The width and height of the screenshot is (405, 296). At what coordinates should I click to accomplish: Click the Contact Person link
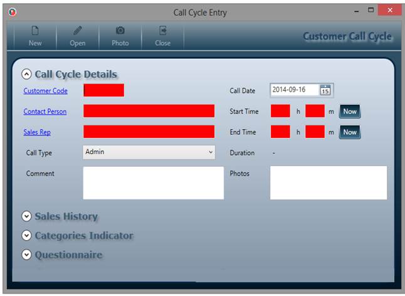(x=45, y=112)
